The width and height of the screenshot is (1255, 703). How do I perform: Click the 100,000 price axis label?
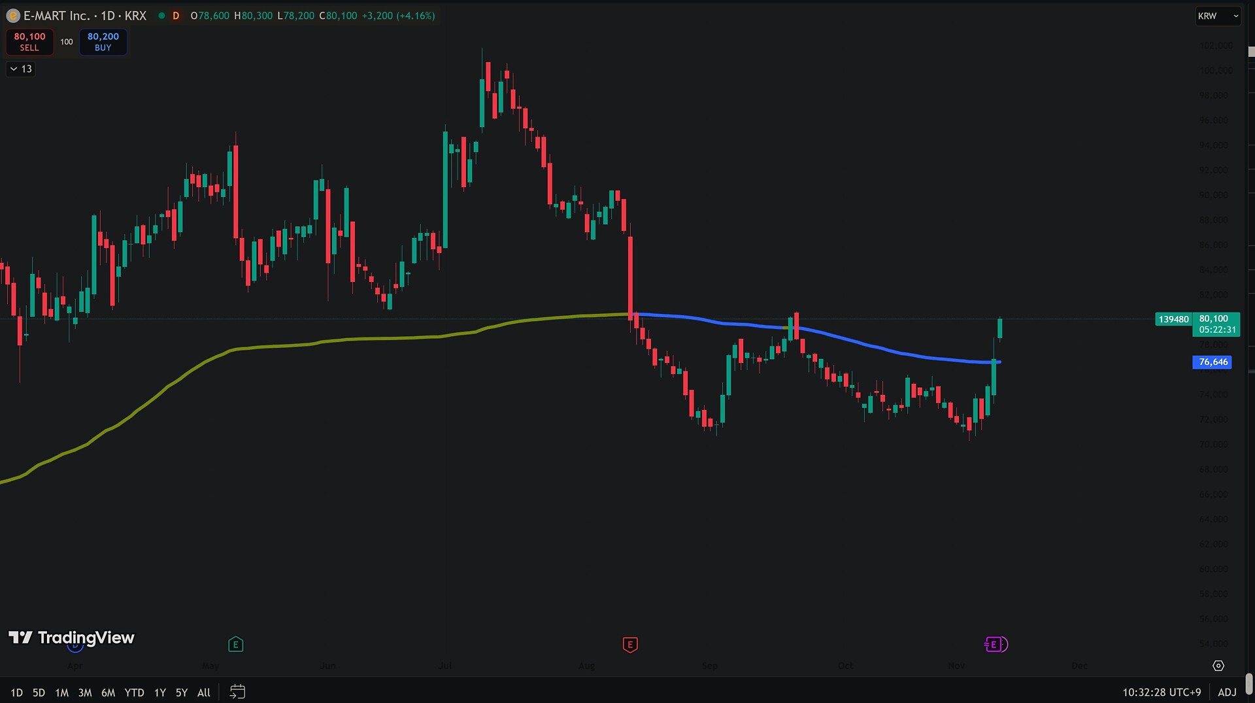coord(1216,71)
